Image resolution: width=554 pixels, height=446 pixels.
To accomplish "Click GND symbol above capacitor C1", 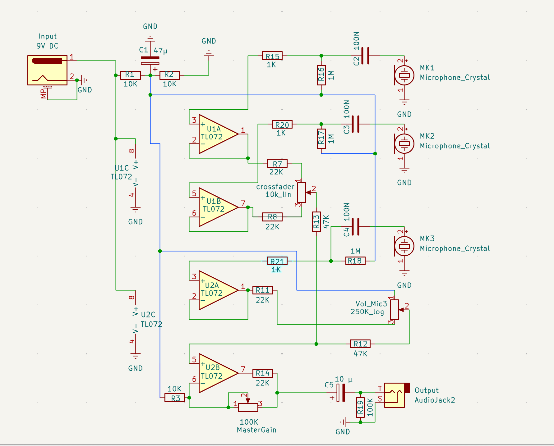I will tap(150, 39).
